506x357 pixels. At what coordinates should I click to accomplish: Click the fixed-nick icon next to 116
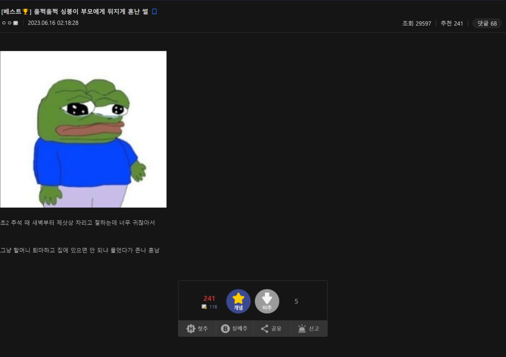tap(204, 307)
